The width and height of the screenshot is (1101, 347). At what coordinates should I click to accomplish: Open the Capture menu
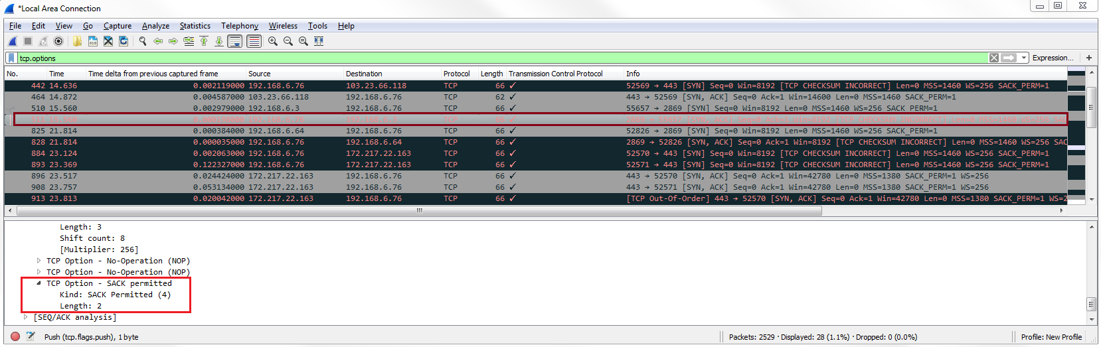(x=118, y=26)
